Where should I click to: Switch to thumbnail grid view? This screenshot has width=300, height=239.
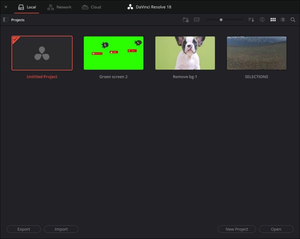coord(273,19)
